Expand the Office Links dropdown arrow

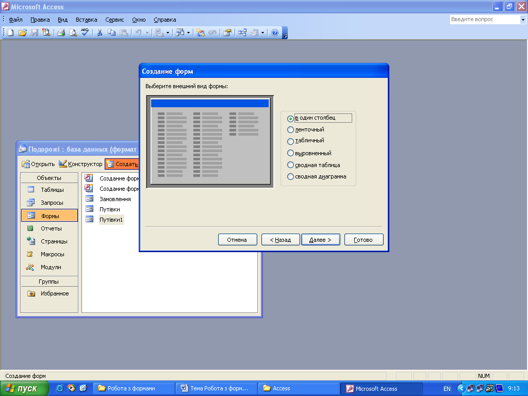pos(168,32)
